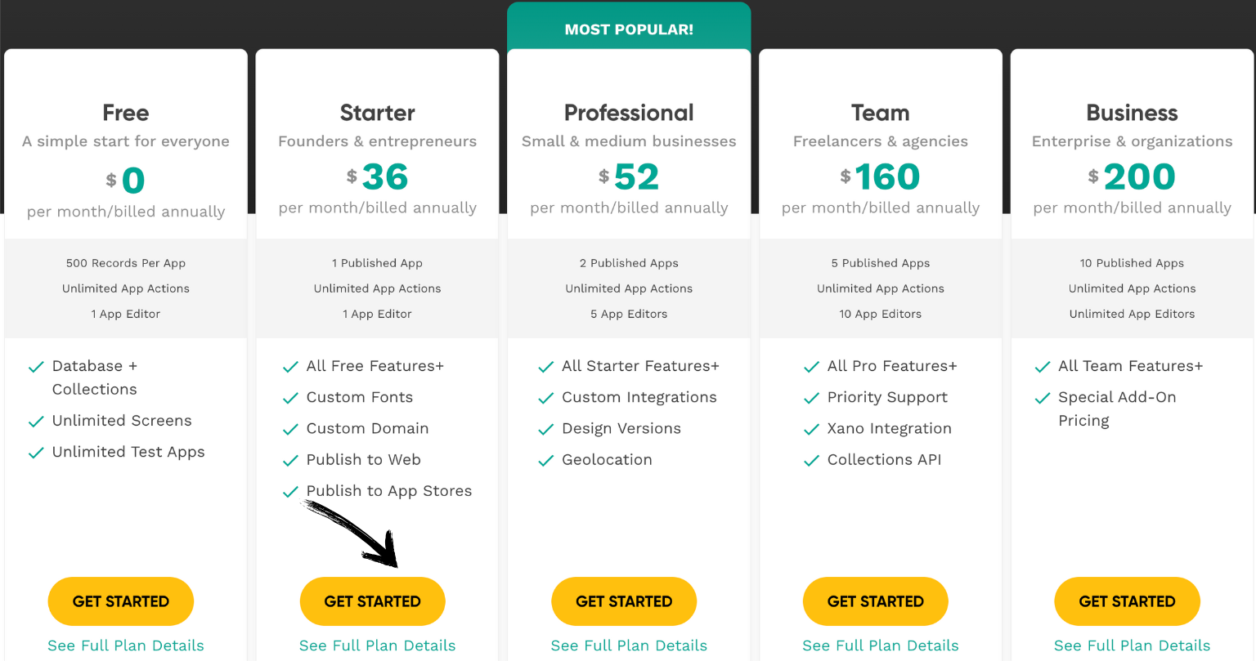Click GET STARTED on the Free plan
1256x661 pixels.
120,601
